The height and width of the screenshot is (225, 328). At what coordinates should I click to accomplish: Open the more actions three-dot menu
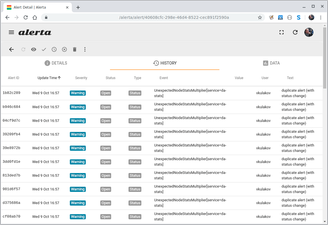[85, 49]
